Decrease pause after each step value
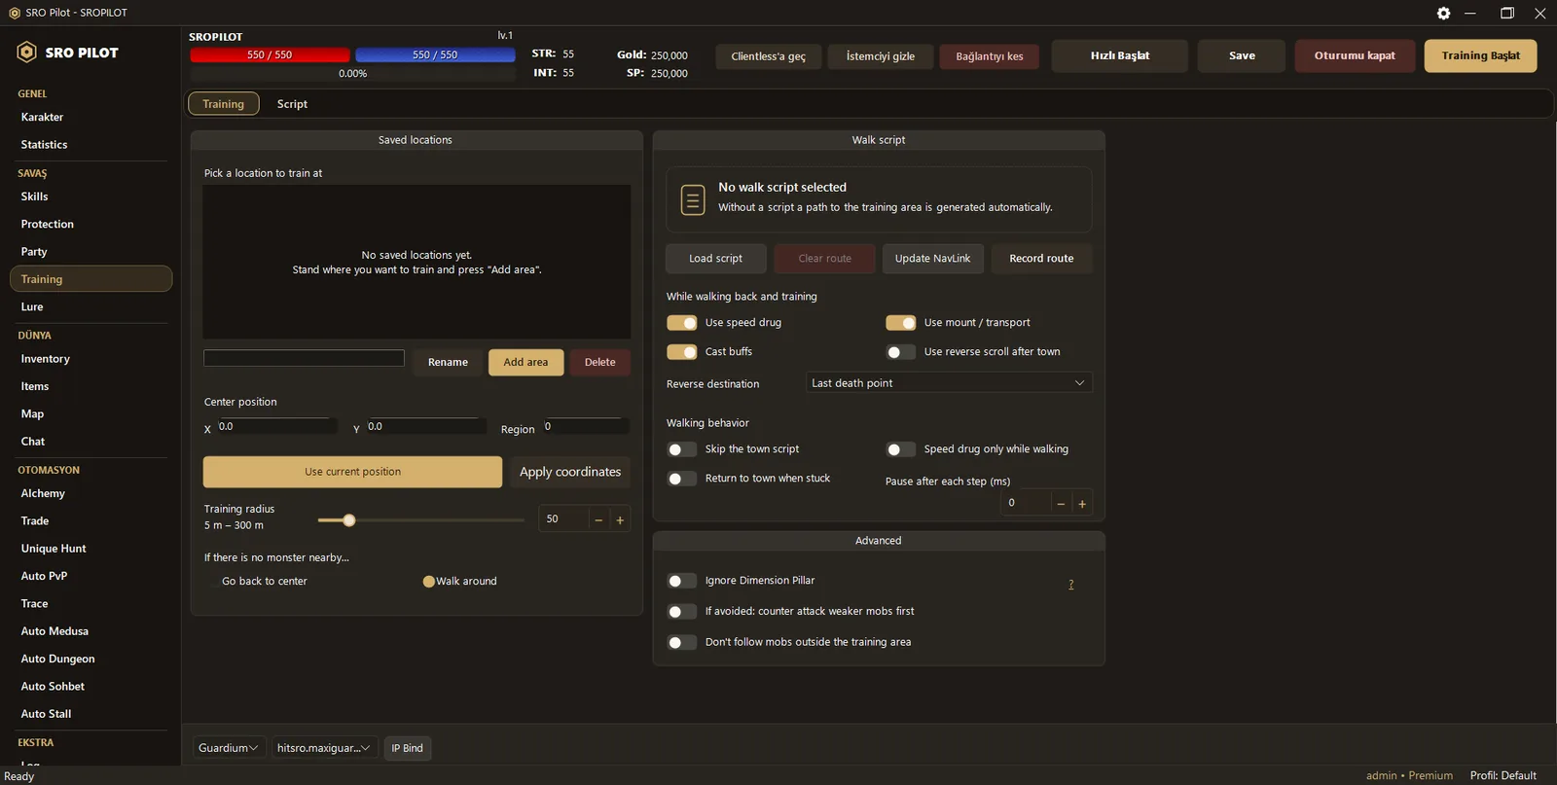 point(1061,503)
